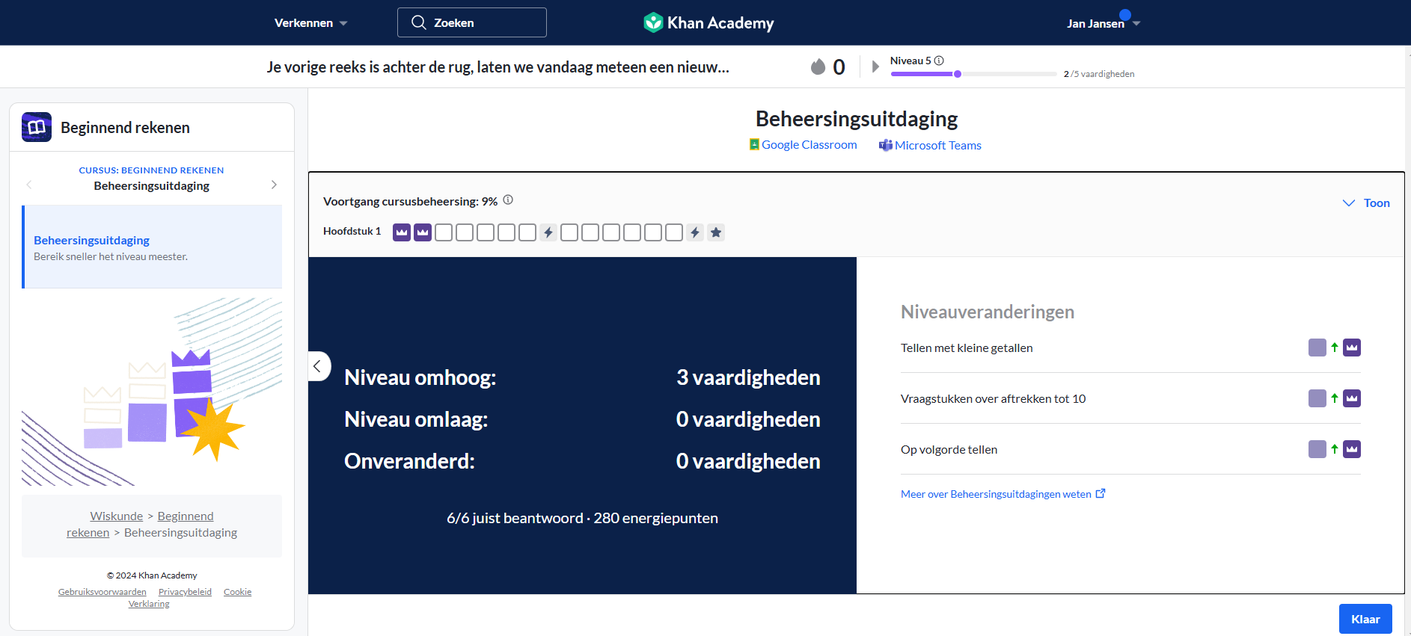The width and height of the screenshot is (1411, 636).
Task: Click the crown icon for Vraagstukken over aftrekken
Action: [x=1352, y=398]
